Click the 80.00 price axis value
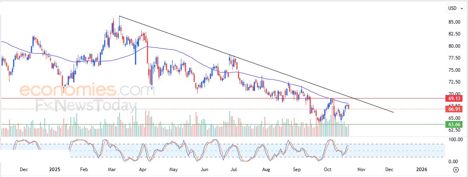The image size is (468, 177). pyautogui.click(x=454, y=46)
